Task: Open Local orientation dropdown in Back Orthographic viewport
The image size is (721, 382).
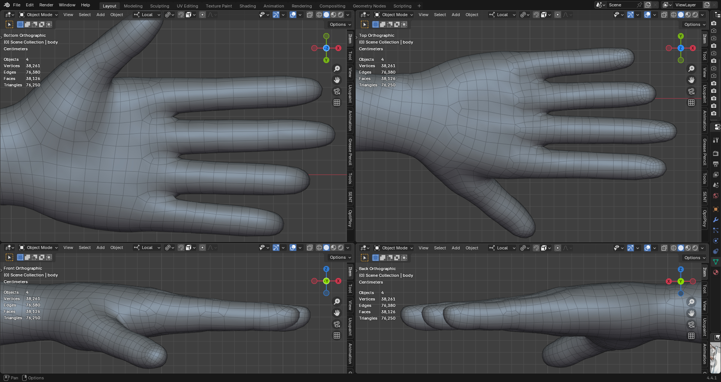Action: [502, 248]
